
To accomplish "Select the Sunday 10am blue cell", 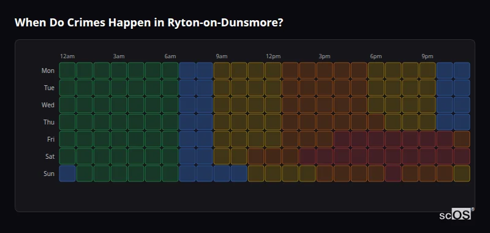I will point(239,174).
